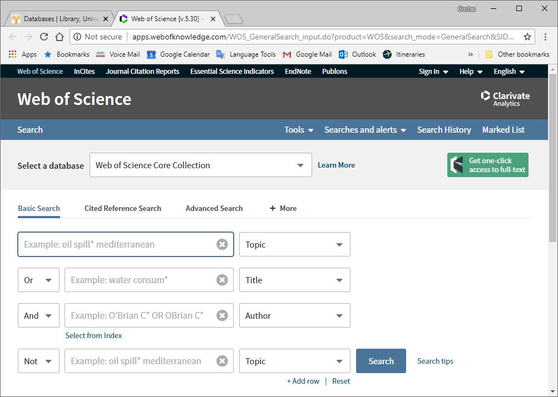Click the Learn More link
The height and width of the screenshot is (397, 558).
[336, 165]
